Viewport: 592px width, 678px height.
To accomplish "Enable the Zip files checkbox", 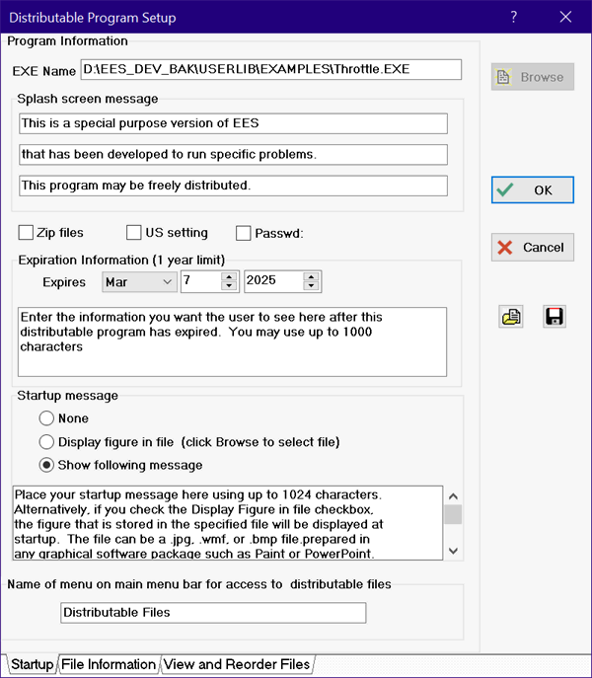I will [27, 233].
